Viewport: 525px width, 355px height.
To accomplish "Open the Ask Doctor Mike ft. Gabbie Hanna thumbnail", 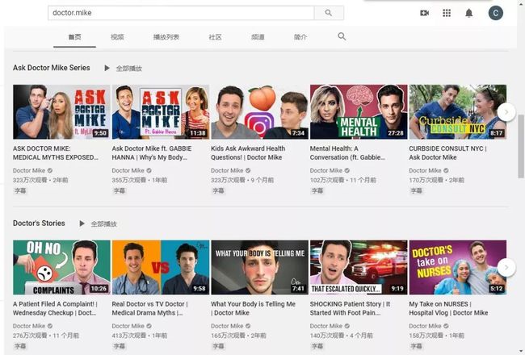I will click(x=161, y=112).
